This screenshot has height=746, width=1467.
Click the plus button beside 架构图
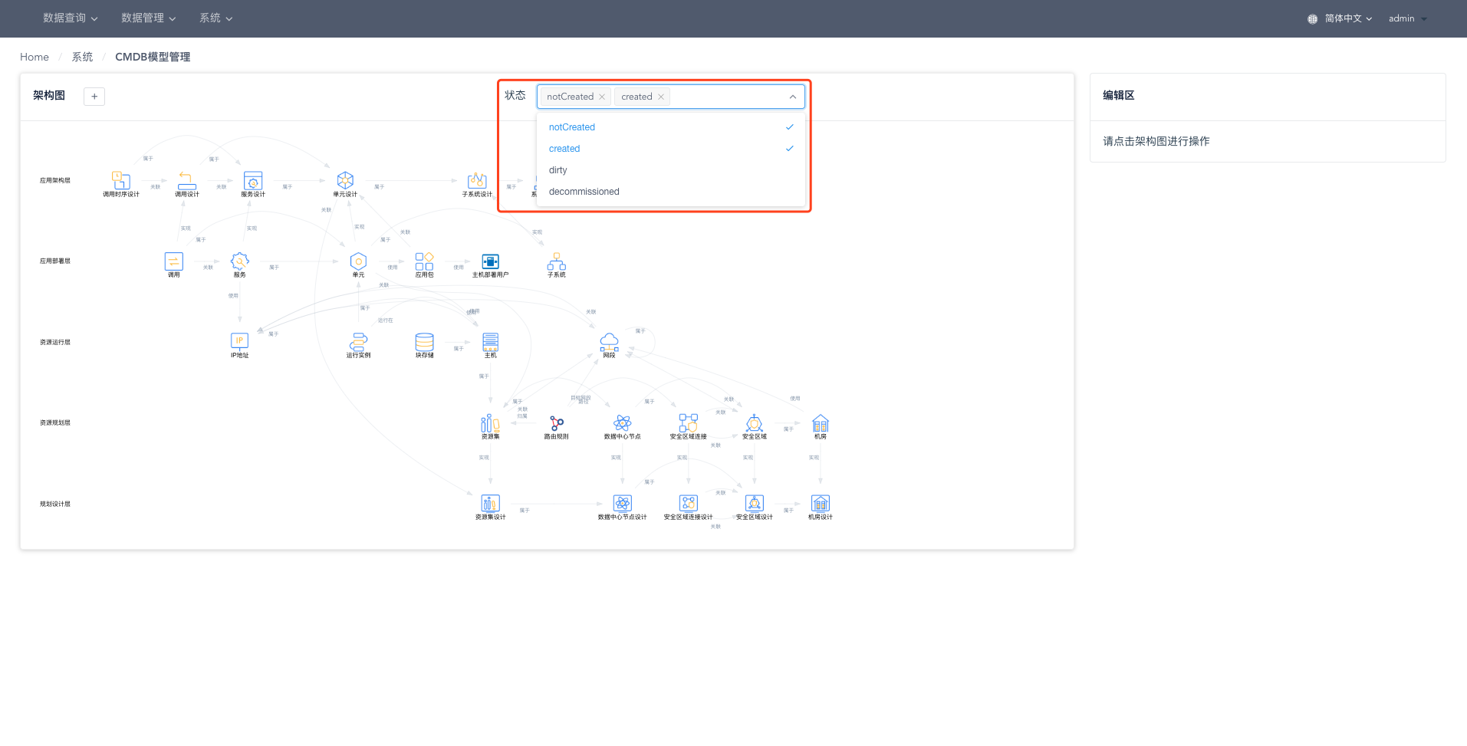[x=94, y=97]
